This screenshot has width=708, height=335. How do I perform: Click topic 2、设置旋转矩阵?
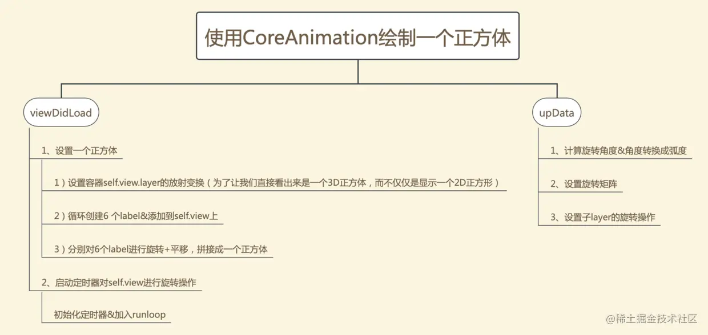584,184
